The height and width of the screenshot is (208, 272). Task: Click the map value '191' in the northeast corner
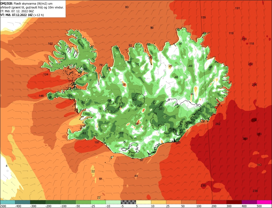tap(237, 8)
